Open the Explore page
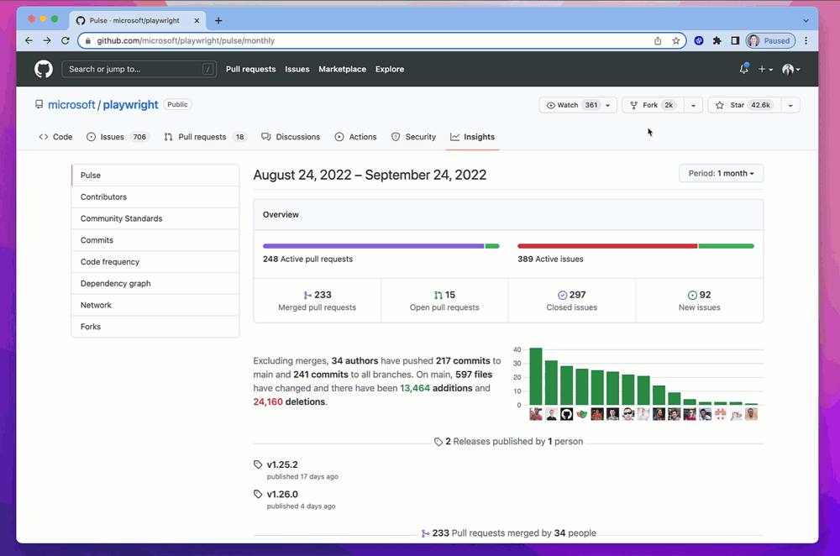 point(390,69)
